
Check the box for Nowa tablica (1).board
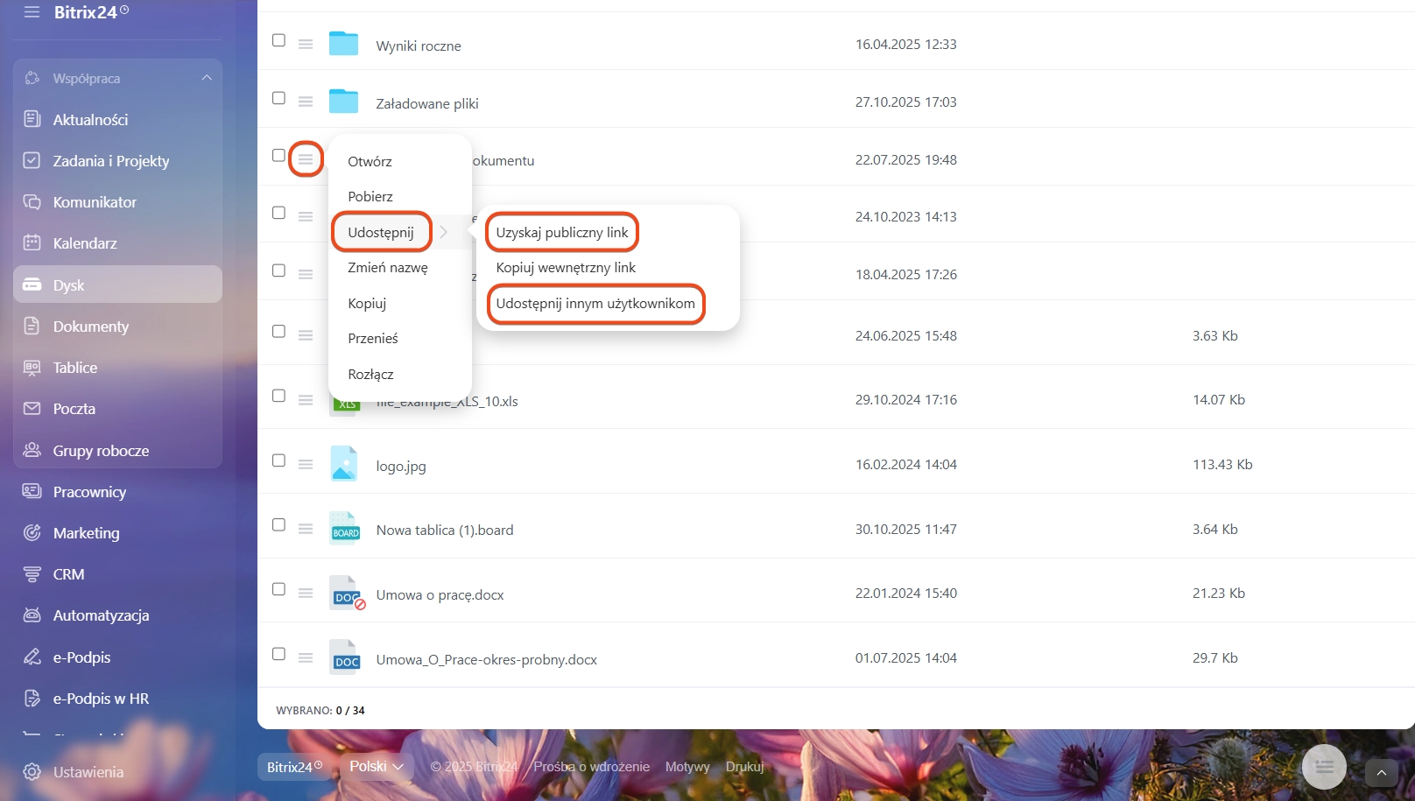pos(278,525)
